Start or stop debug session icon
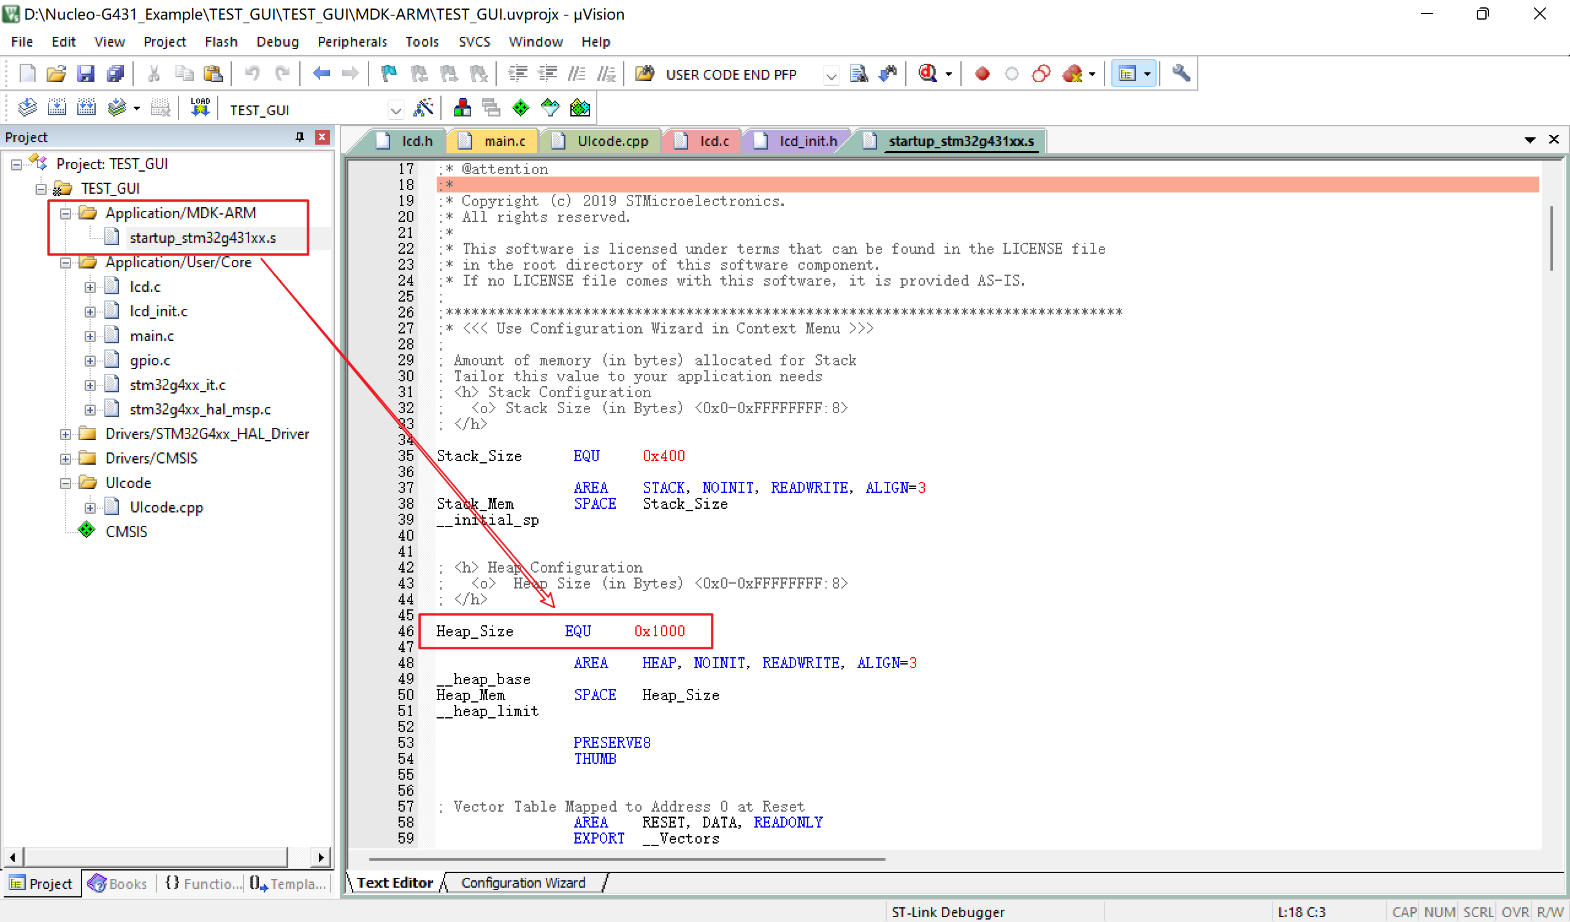The height and width of the screenshot is (922, 1570). click(928, 74)
